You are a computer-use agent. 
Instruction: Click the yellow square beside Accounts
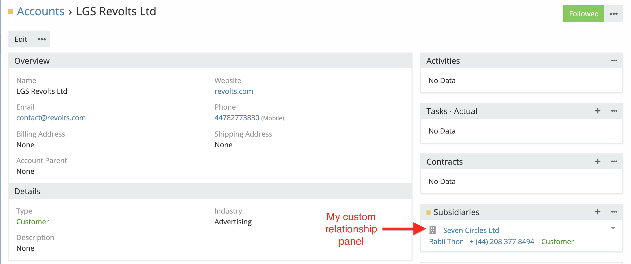click(x=10, y=11)
